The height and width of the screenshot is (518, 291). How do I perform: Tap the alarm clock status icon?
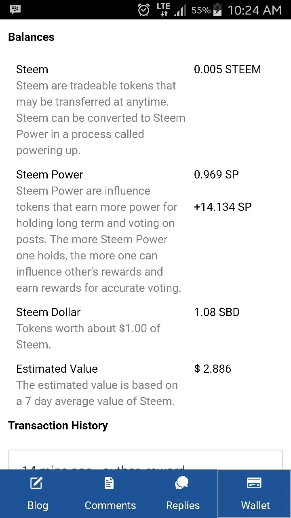(143, 10)
